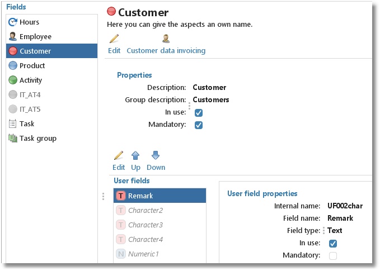Click the Group description value Customers
The width and height of the screenshot is (380, 271).
[211, 99]
